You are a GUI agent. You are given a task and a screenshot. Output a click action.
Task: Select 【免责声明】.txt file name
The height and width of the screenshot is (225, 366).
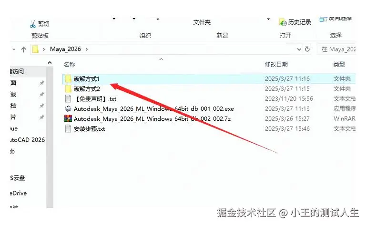click(x=95, y=99)
